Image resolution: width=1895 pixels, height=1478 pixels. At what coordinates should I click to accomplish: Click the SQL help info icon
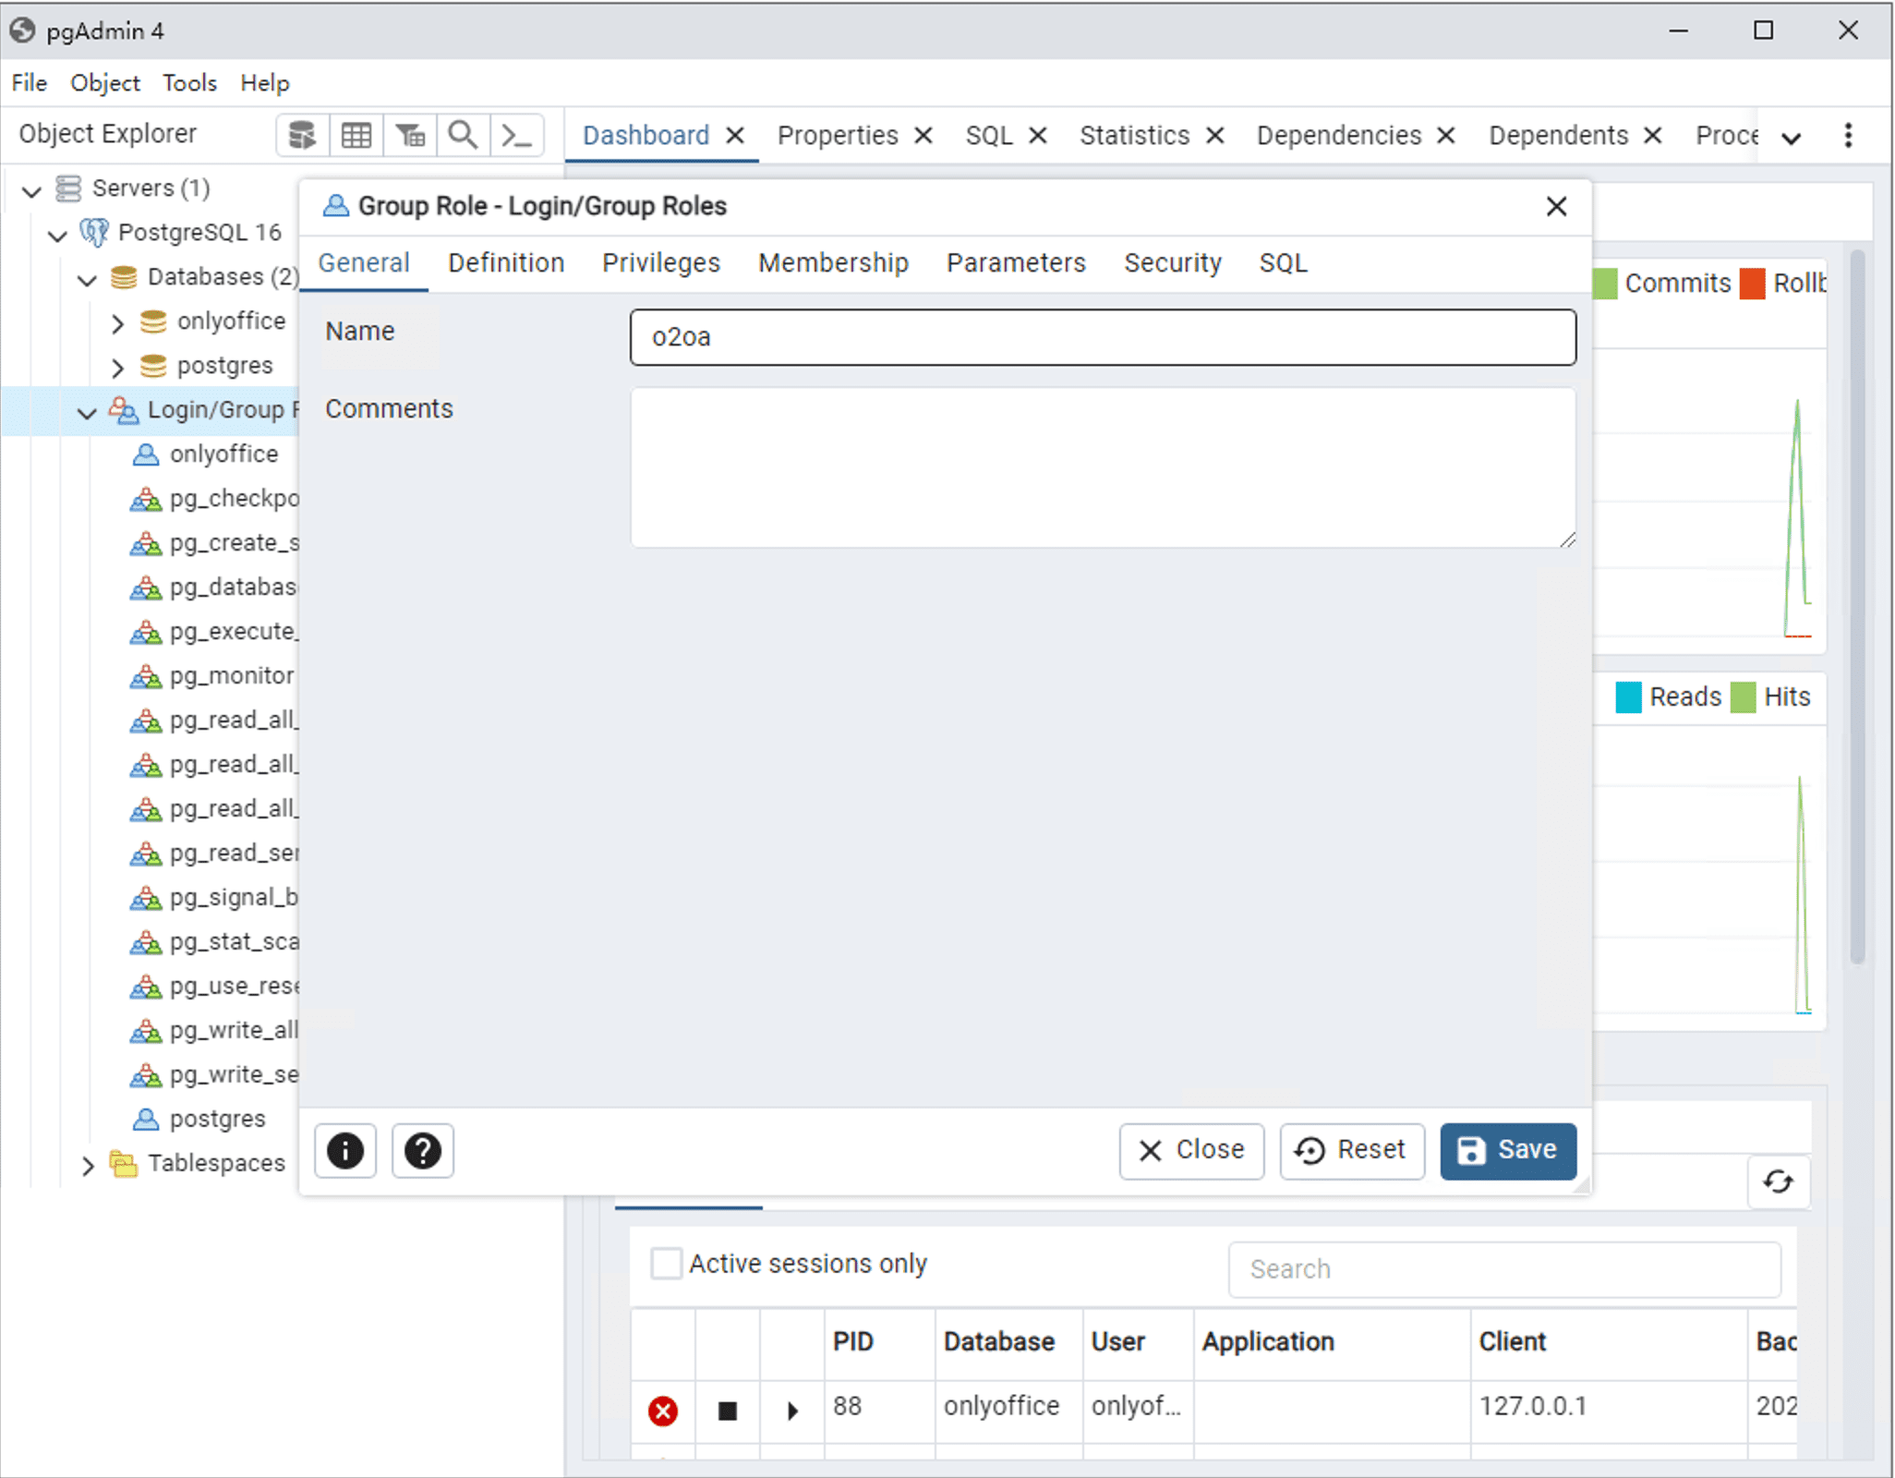[345, 1151]
